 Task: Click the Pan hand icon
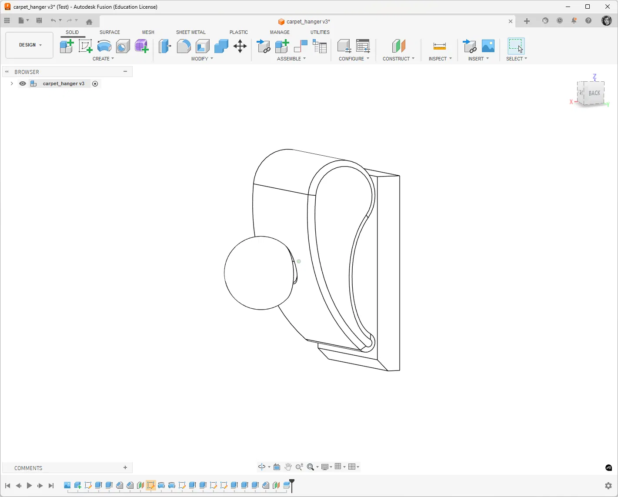click(288, 467)
